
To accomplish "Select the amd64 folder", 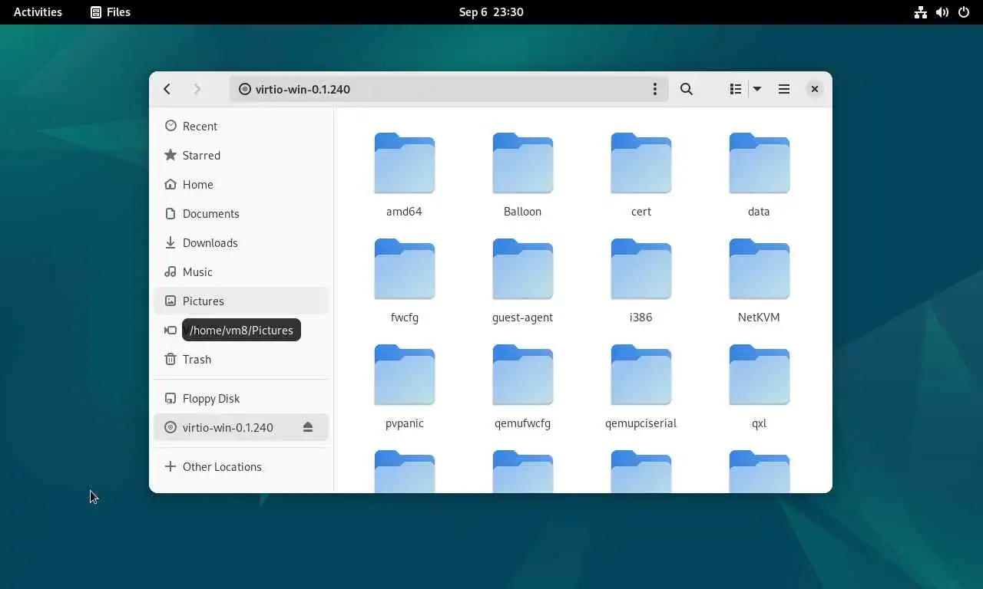I will tap(404, 175).
